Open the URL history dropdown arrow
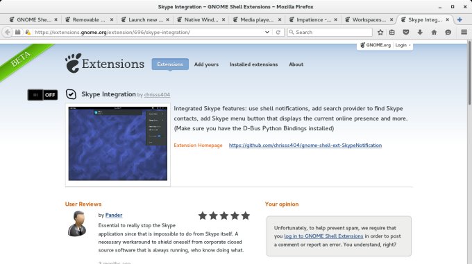 [267, 32]
